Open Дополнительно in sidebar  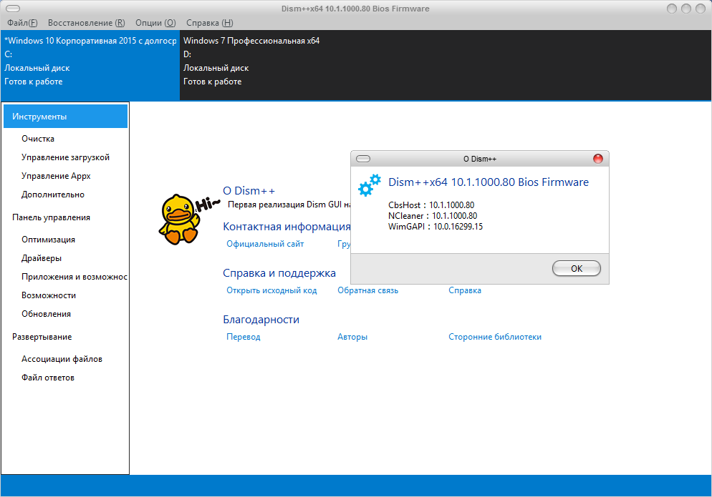coord(53,195)
